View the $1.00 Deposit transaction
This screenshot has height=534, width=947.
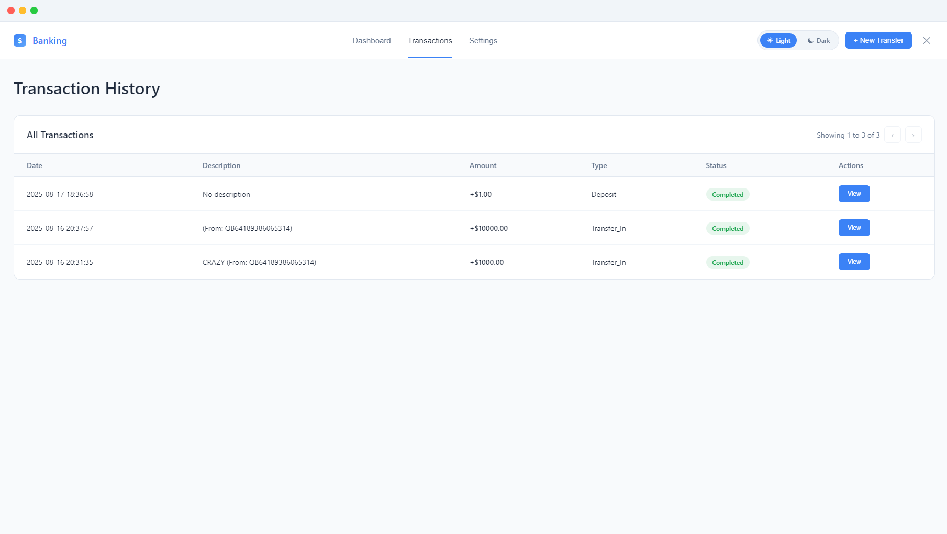point(854,194)
